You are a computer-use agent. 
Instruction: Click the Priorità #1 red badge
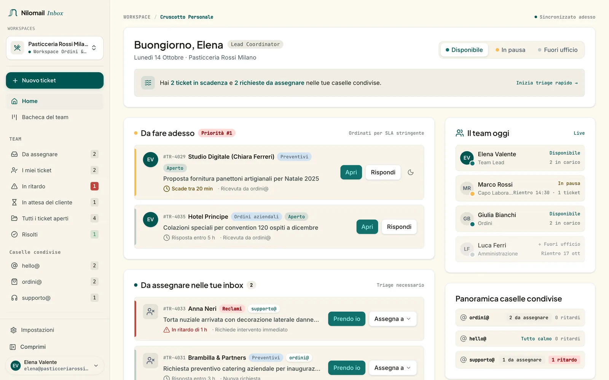217,133
